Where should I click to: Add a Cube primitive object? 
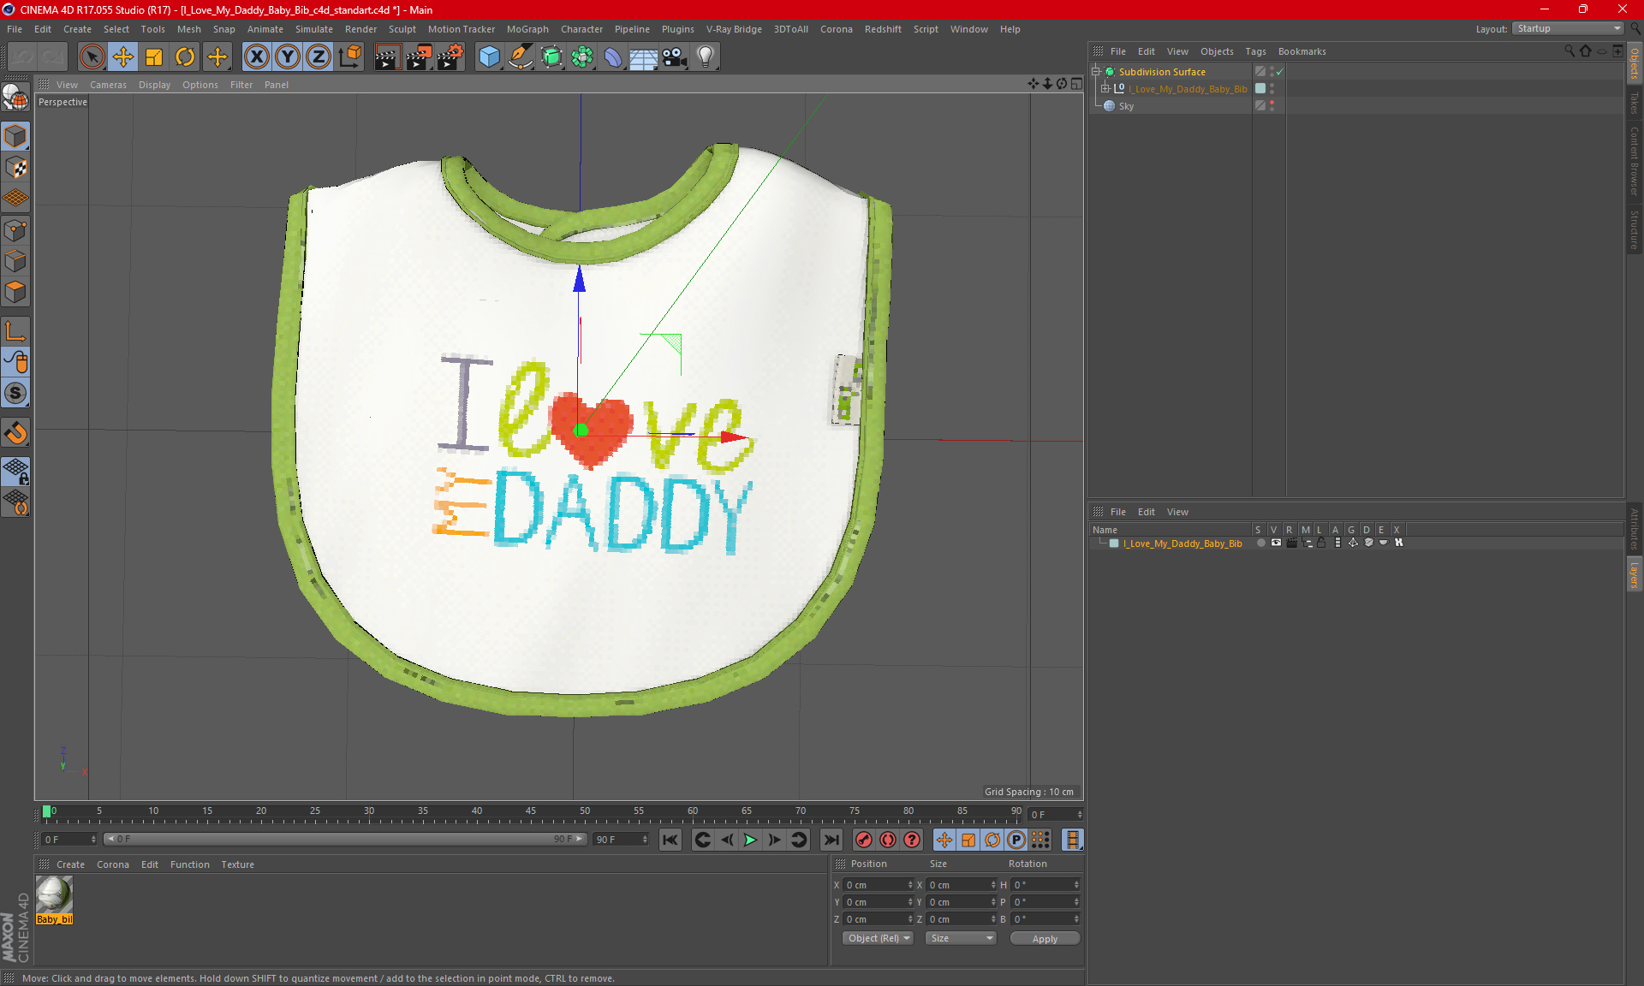click(489, 57)
